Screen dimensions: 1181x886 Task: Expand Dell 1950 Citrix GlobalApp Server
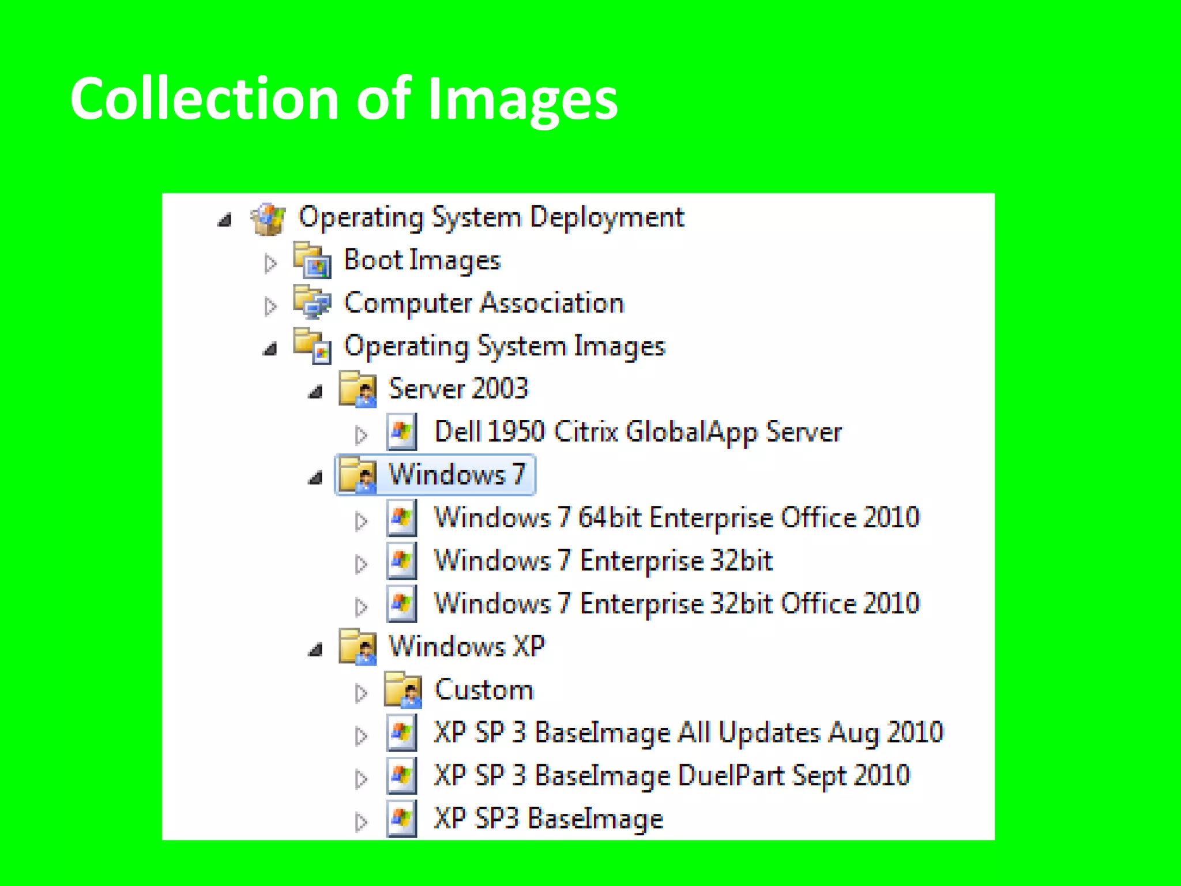pyautogui.click(x=362, y=434)
